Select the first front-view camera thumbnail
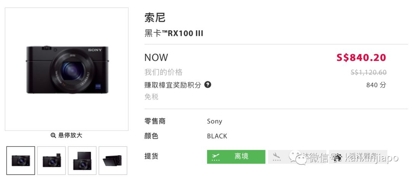The image size is (412, 177). click(21, 161)
